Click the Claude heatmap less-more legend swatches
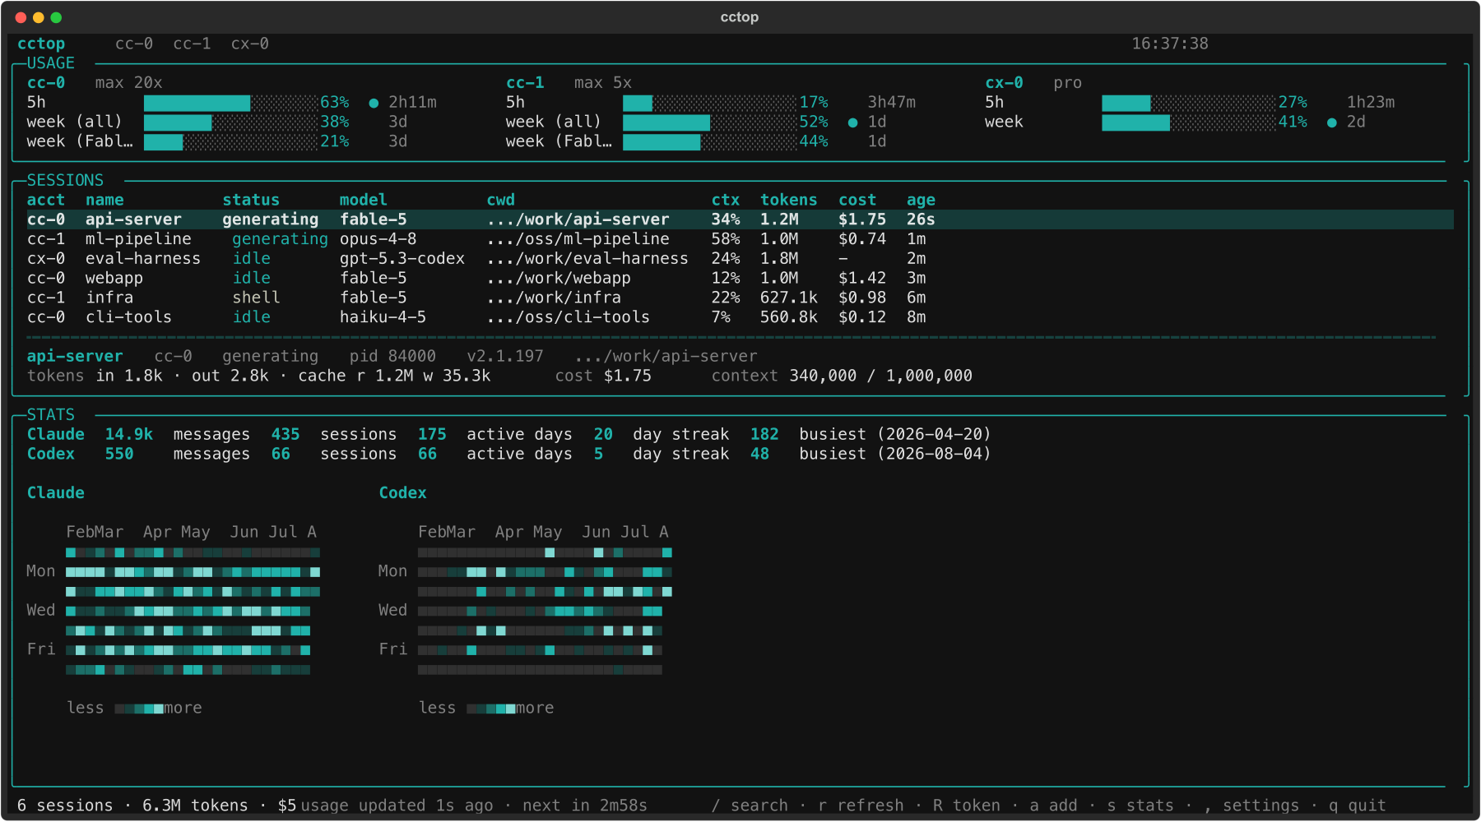 [x=139, y=709]
